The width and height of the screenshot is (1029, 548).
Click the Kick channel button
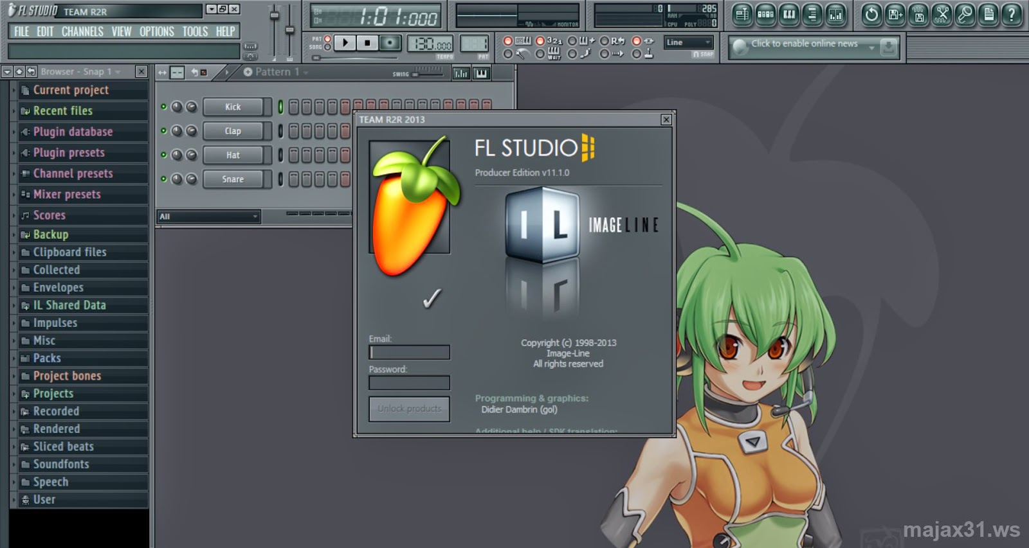point(233,107)
